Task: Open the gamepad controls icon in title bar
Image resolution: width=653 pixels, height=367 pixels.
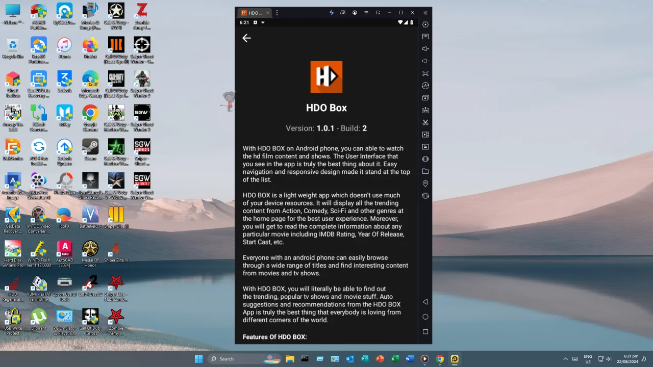Action: (x=343, y=13)
